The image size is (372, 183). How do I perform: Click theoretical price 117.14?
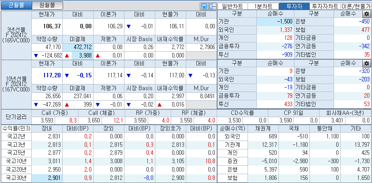click(115, 76)
